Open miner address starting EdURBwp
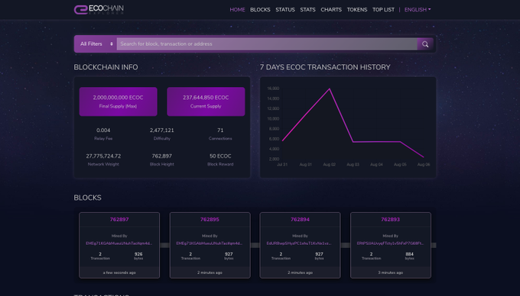520x296 pixels. (x=300, y=243)
